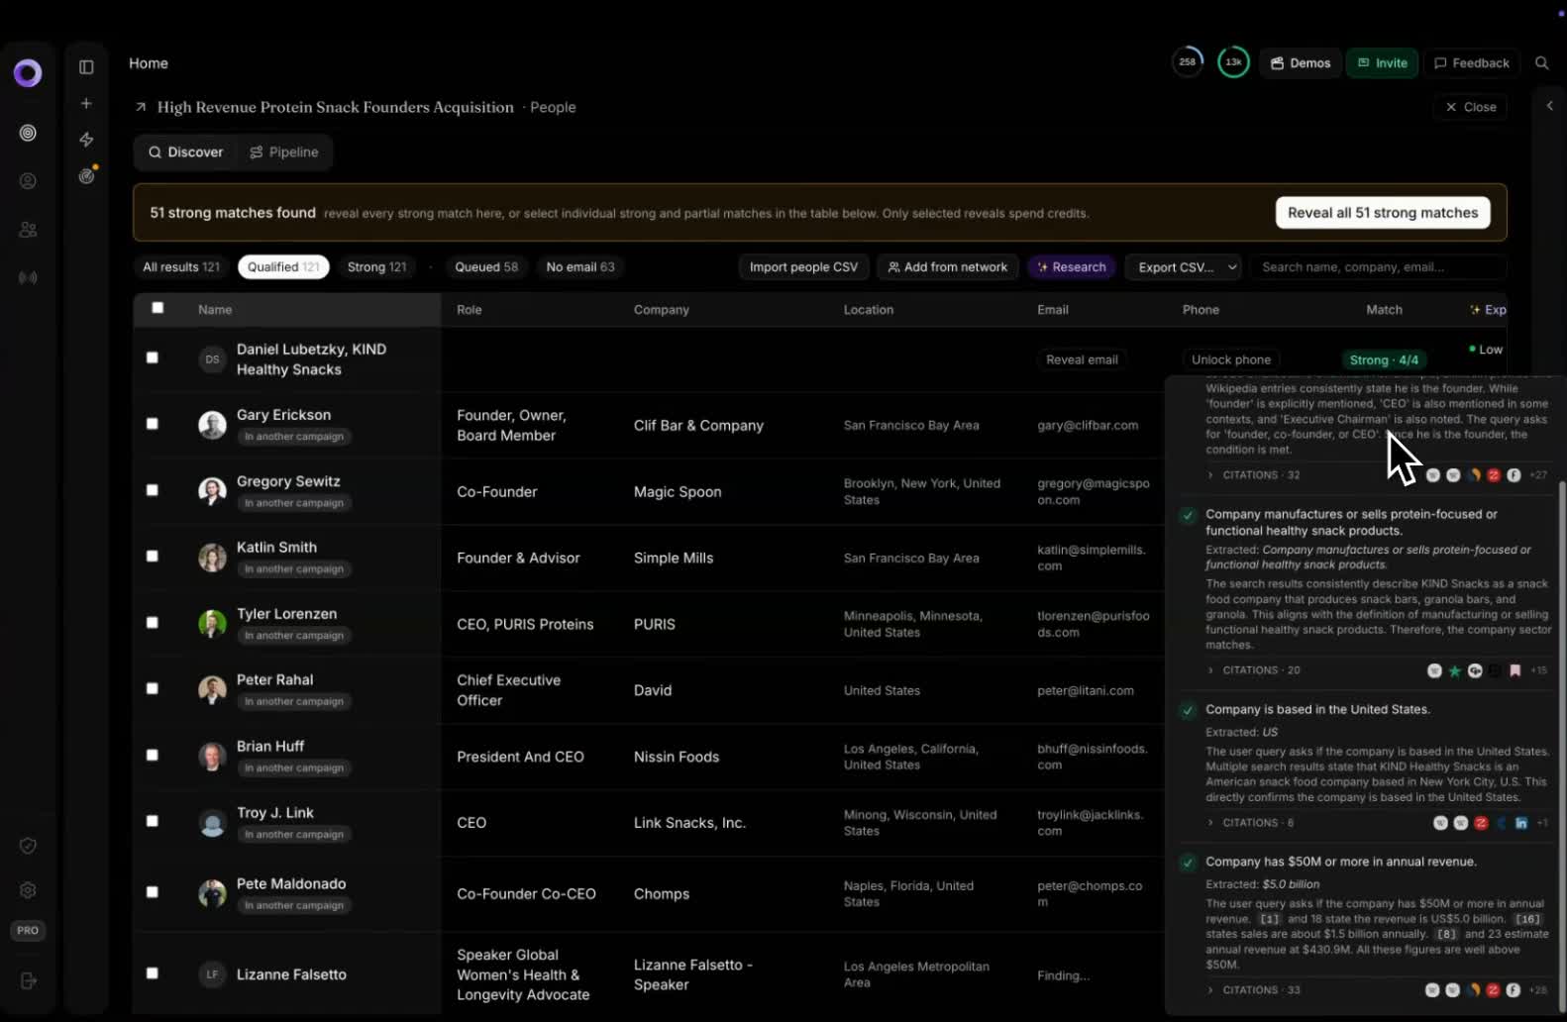The image size is (1567, 1022).
Task: Toggle the sidebar panel icon
Action: (x=86, y=67)
